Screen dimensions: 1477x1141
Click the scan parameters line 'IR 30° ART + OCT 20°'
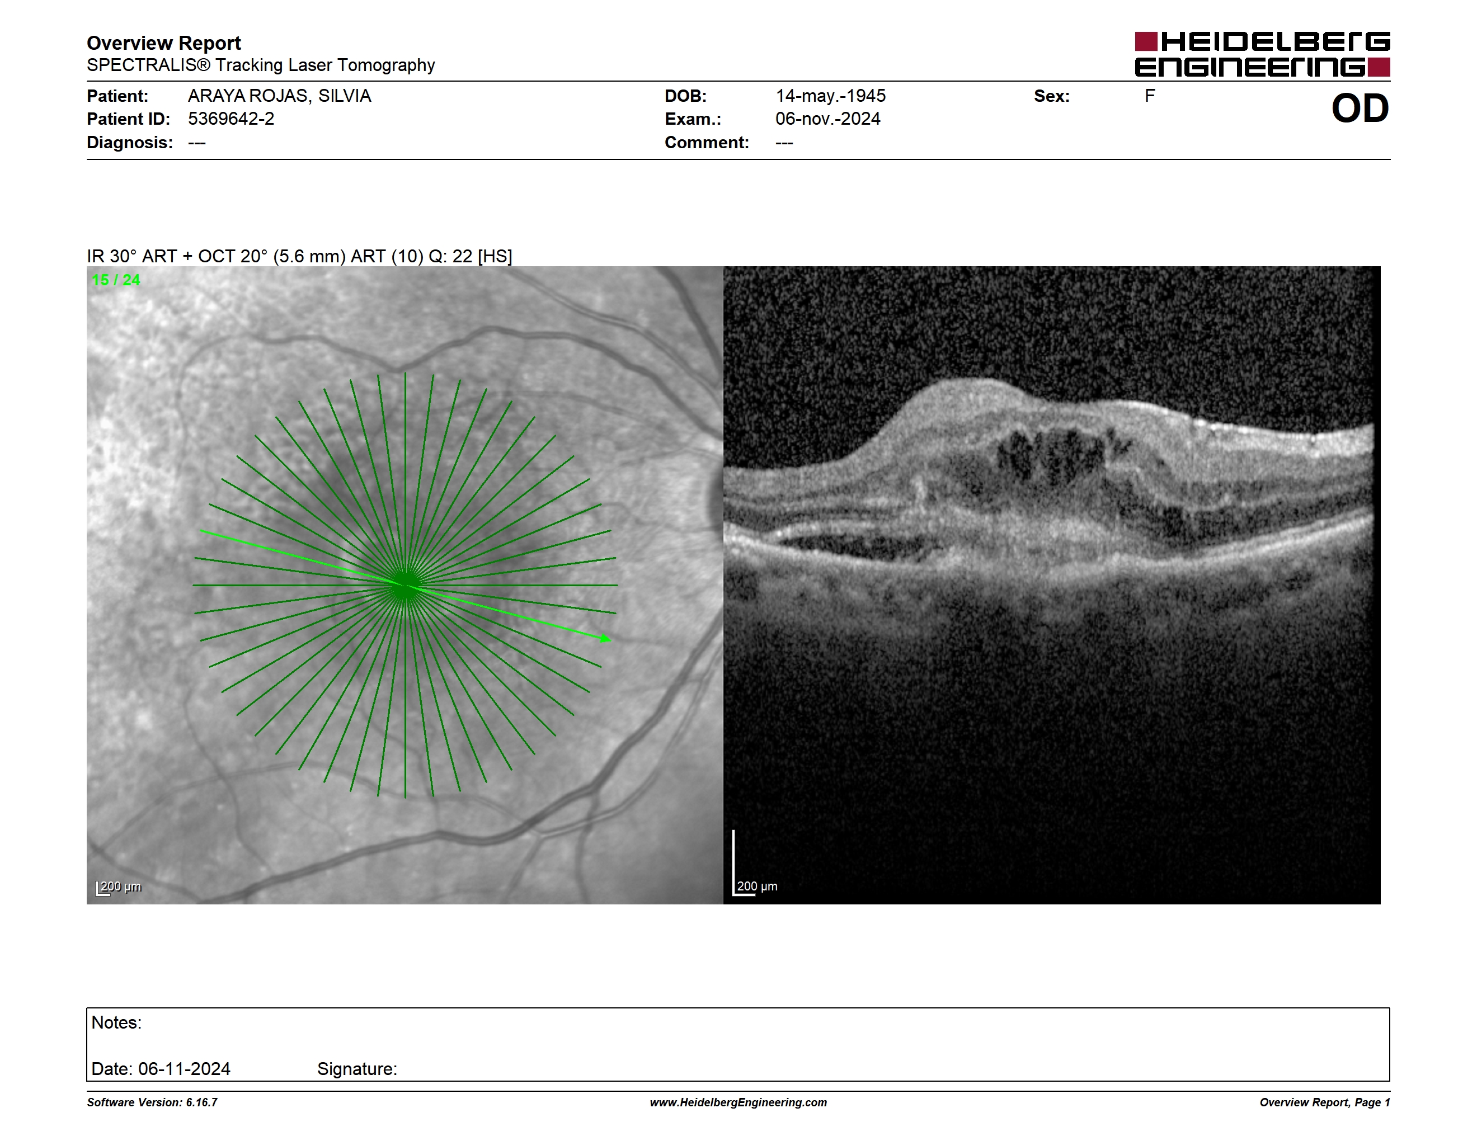299,256
